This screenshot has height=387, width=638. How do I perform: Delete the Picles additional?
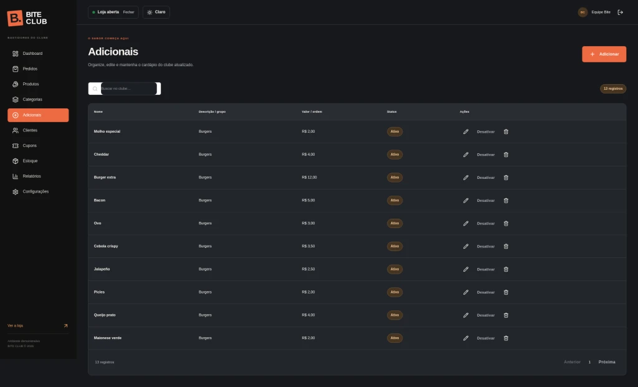(x=506, y=292)
